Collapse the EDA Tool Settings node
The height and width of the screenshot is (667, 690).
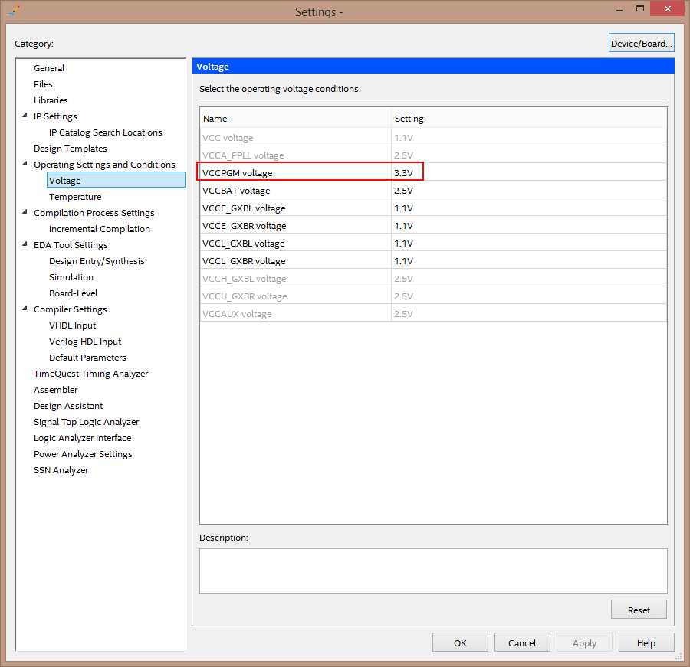coord(25,244)
